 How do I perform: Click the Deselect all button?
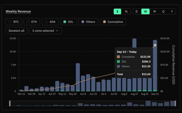coord(17,31)
